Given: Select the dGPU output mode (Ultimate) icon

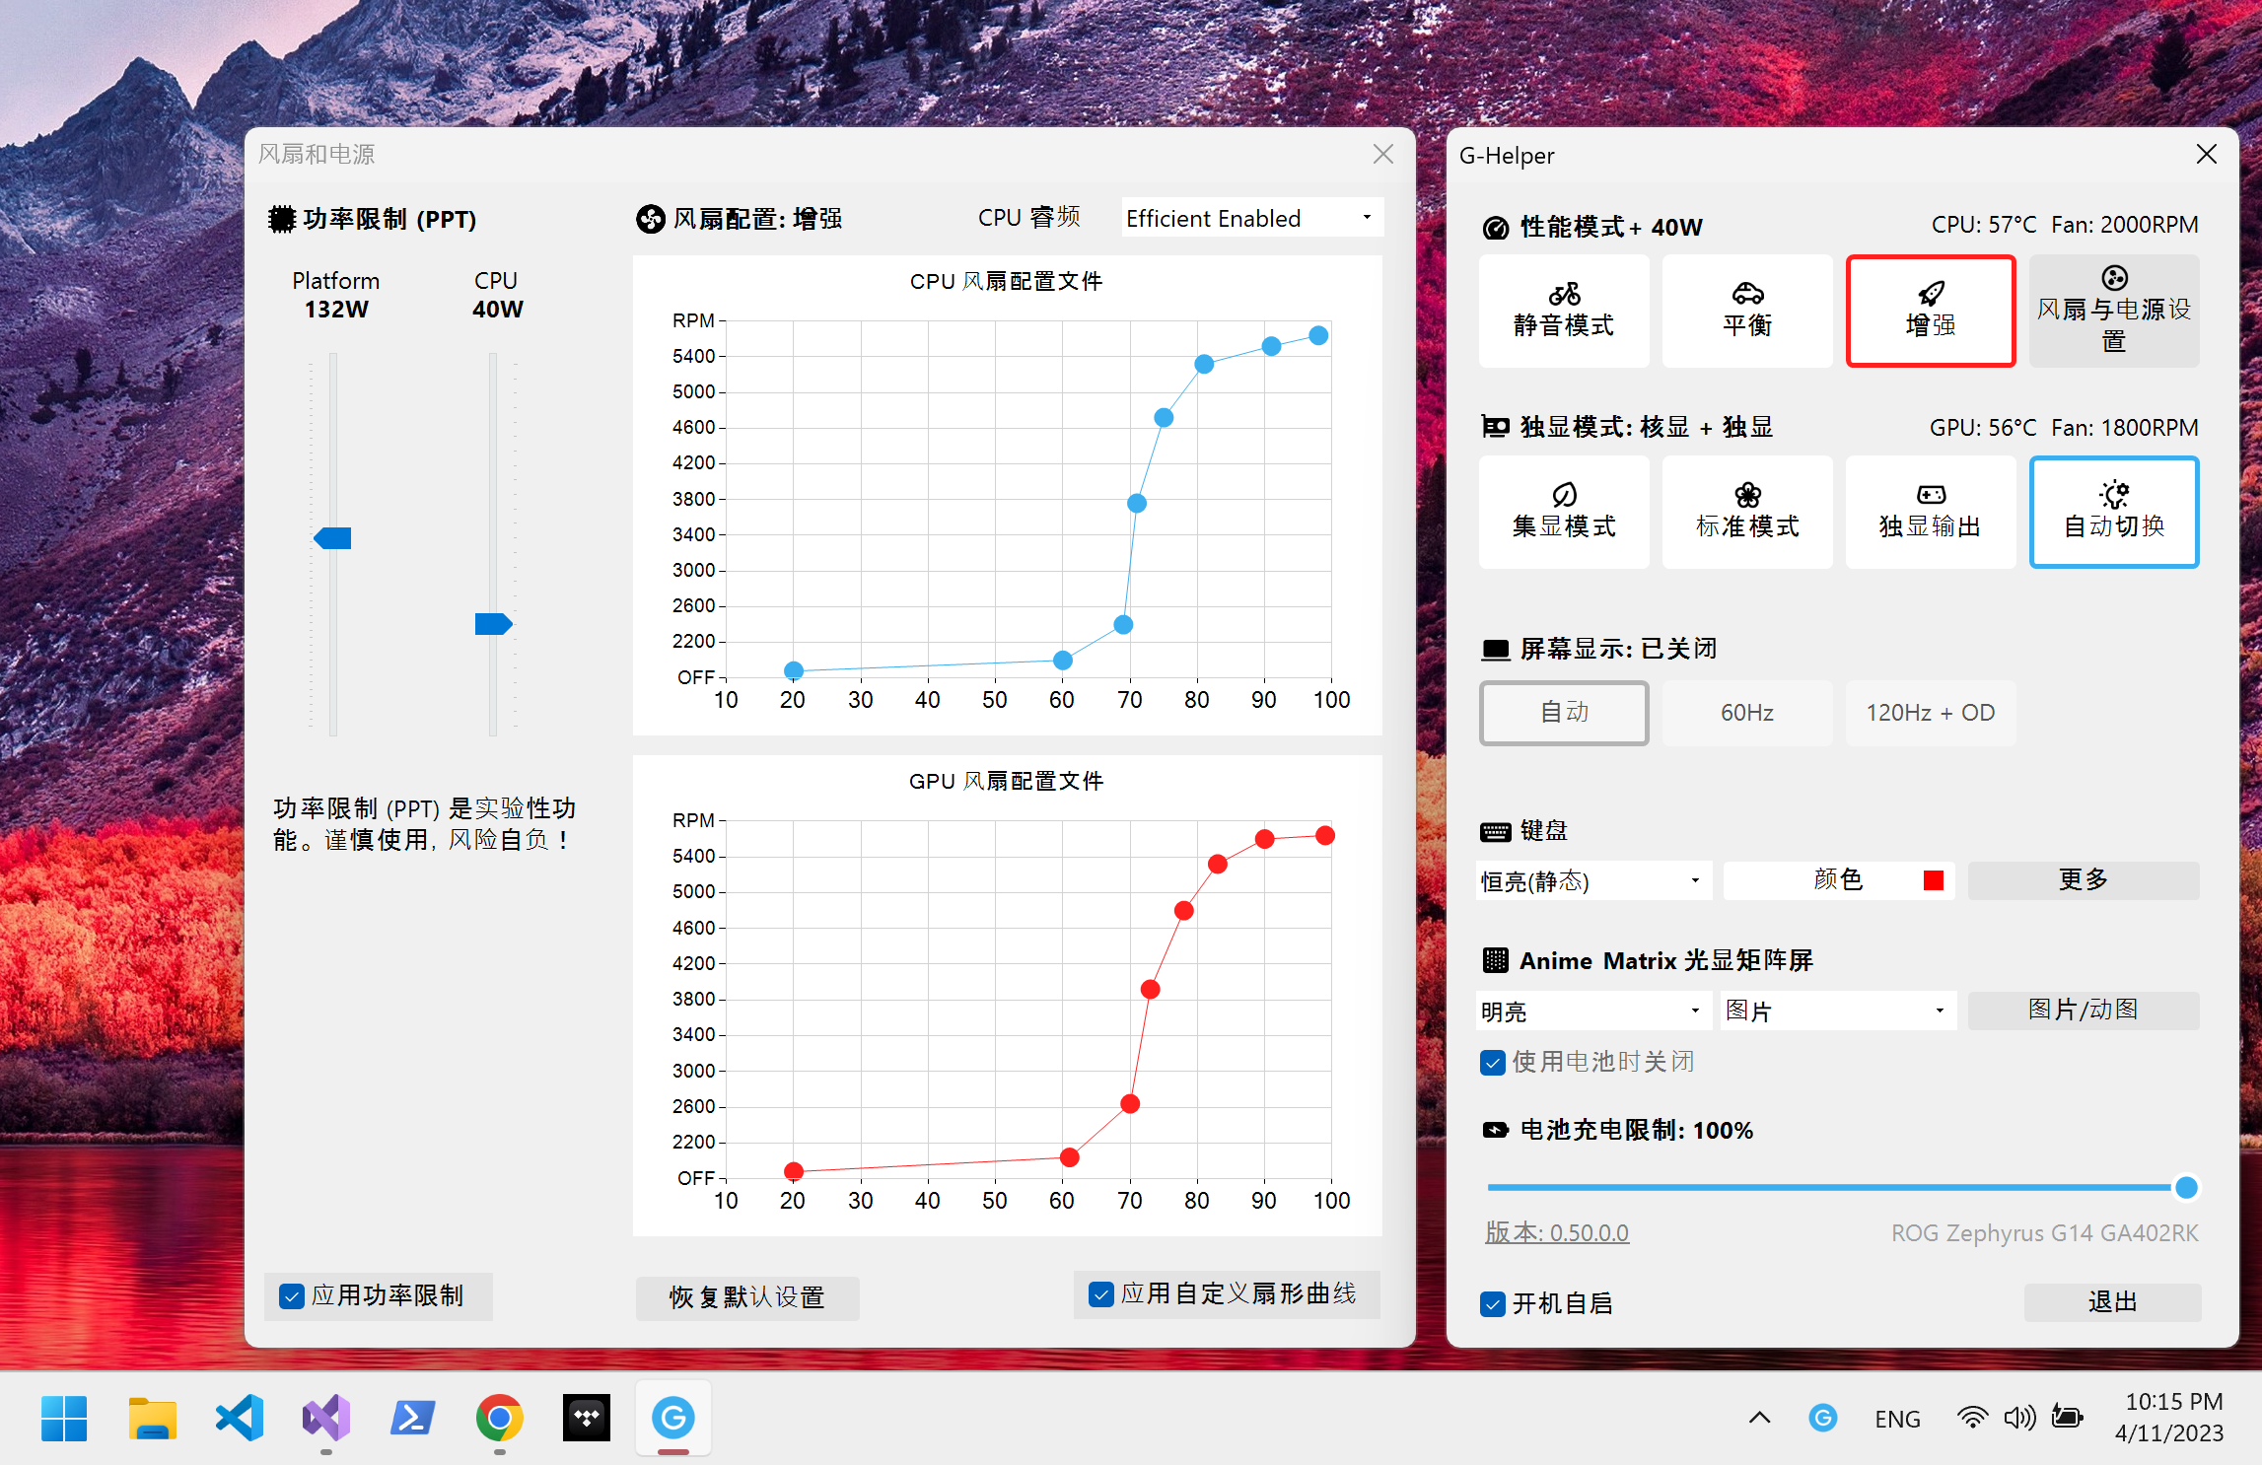Looking at the screenshot, I should [x=1930, y=495].
